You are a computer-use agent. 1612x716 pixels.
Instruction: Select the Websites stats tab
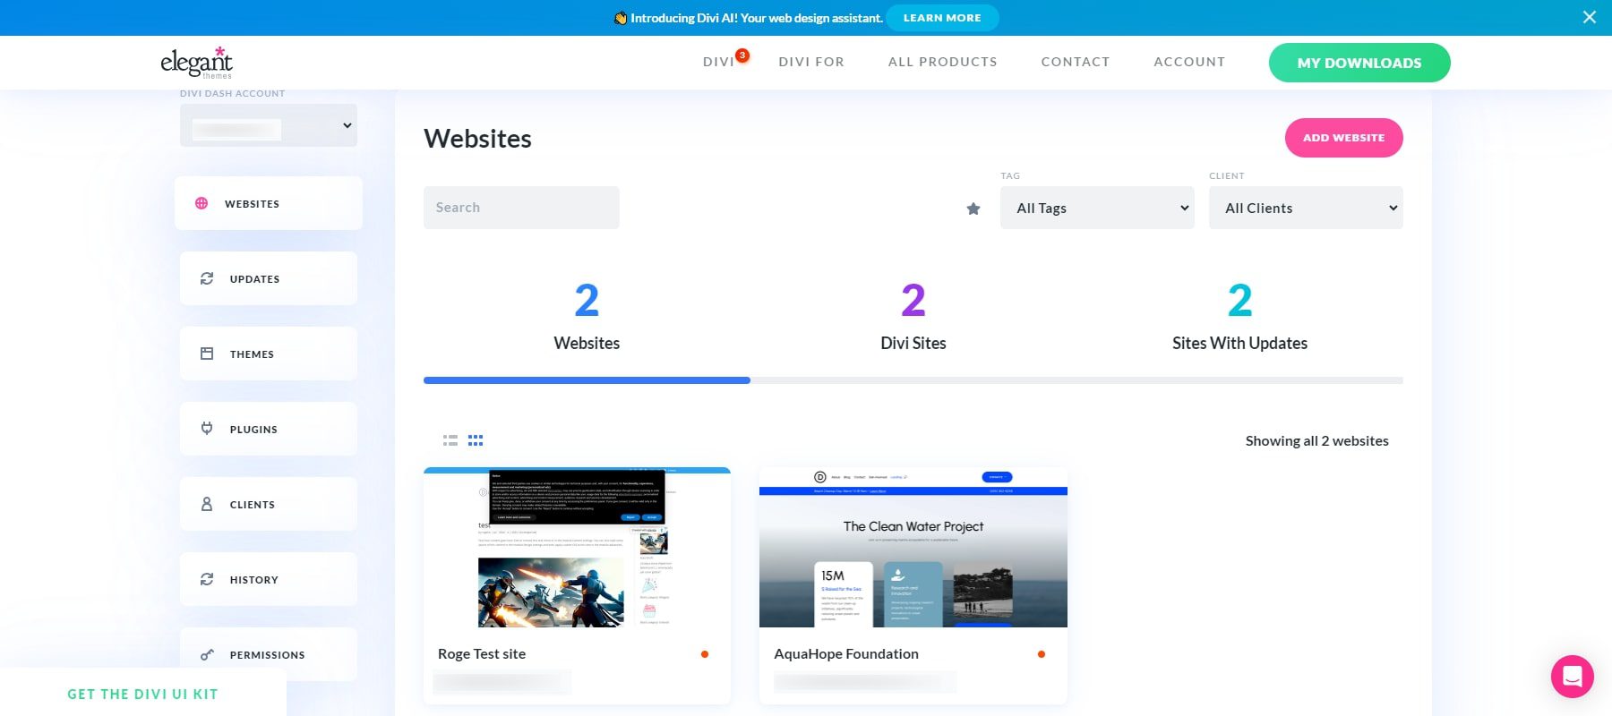pos(587,318)
